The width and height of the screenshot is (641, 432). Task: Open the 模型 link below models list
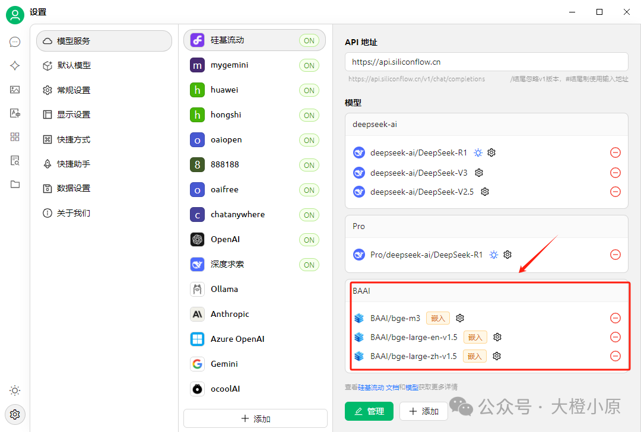click(x=412, y=387)
